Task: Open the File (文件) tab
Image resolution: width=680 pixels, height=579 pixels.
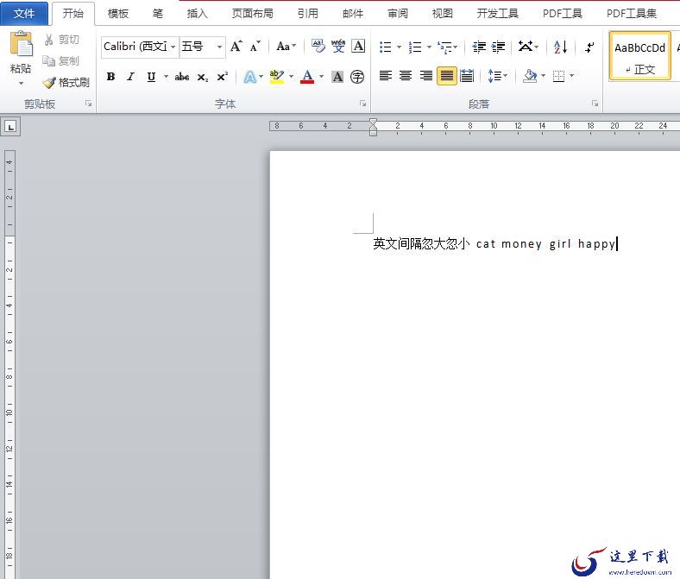Action: (24, 14)
